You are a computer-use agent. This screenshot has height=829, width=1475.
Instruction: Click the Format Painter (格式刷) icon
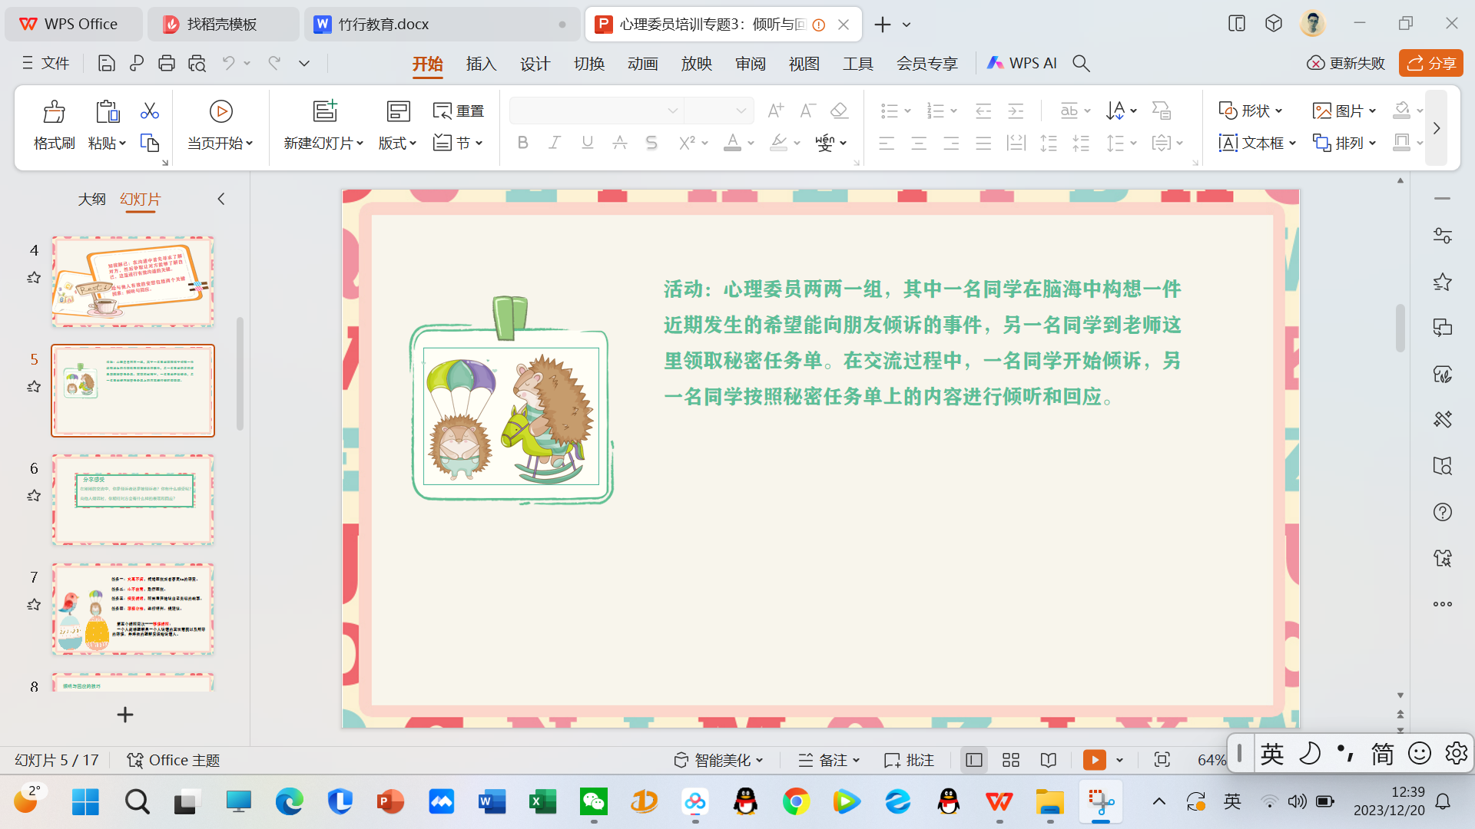click(54, 113)
